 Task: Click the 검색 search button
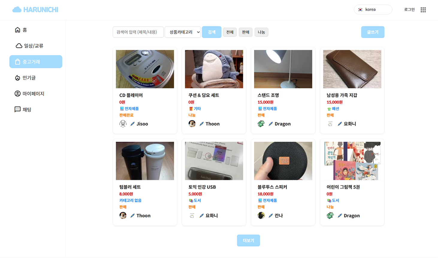[212, 32]
